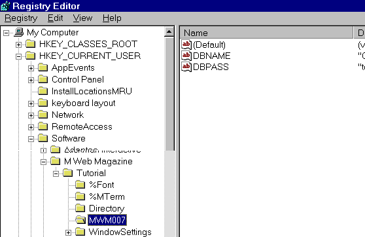Click the Name column header
365x237 pixels.
point(266,33)
